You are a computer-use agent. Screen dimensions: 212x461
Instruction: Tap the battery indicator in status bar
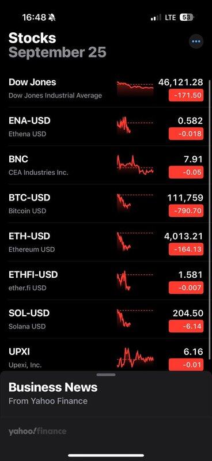(x=187, y=18)
